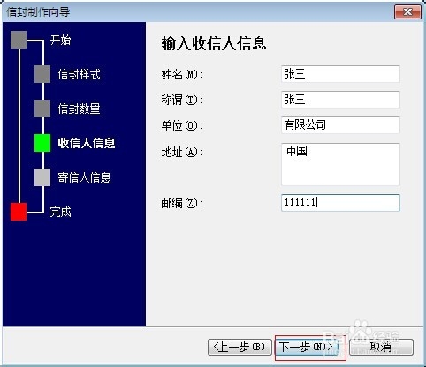The height and width of the screenshot is (367, 426).
Task: Focus the 单位(O) company input field
Action: pyautogui.click(x=340, y=125)
